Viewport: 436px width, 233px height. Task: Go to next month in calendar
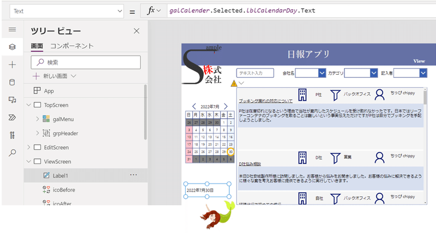point(226,106)
